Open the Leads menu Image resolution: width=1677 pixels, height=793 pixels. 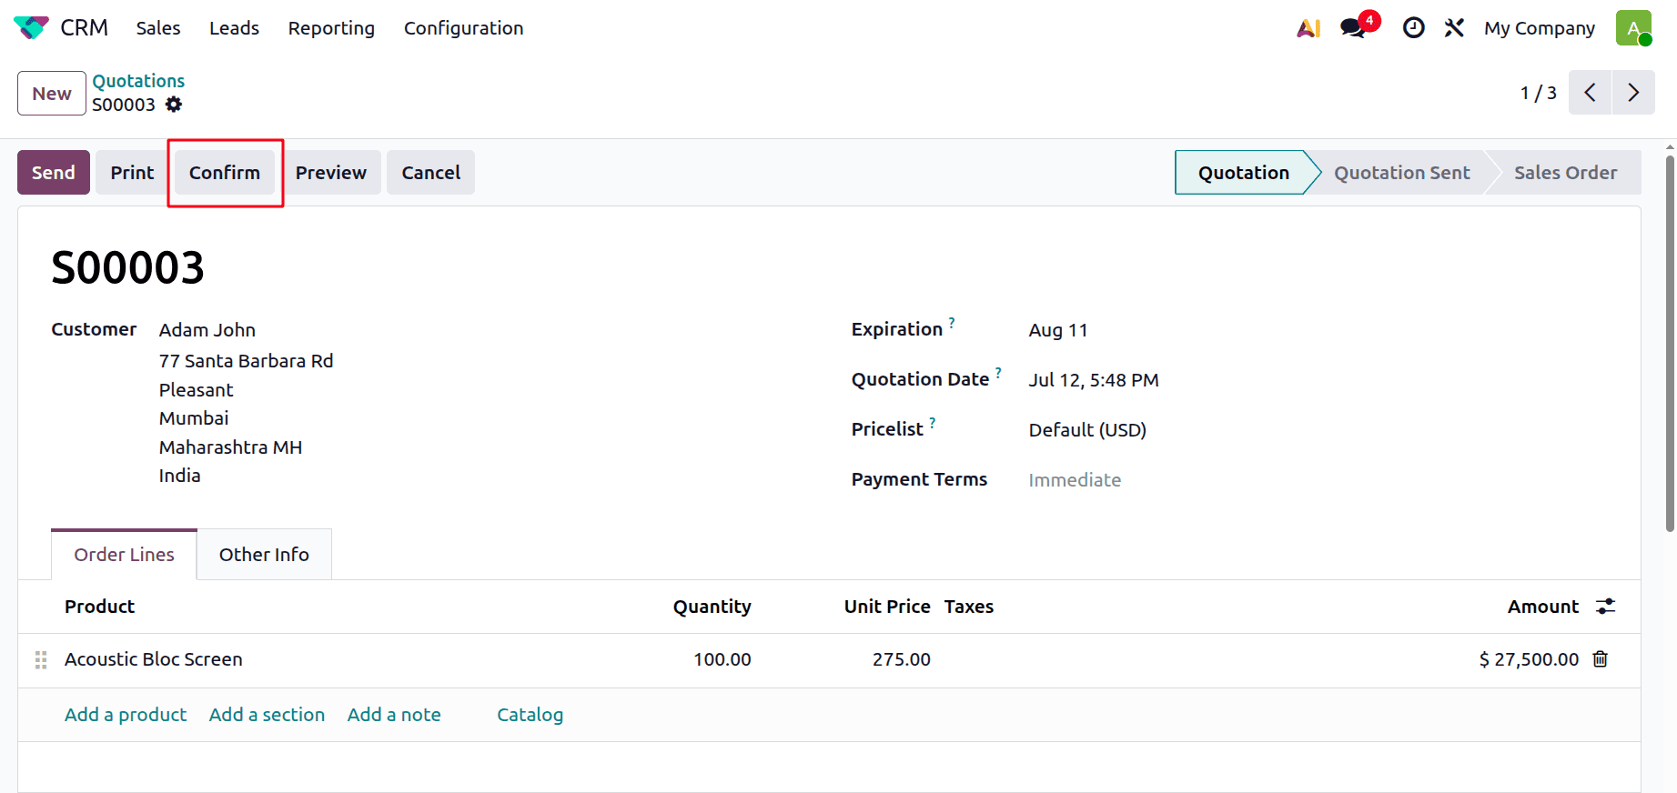(x=234, y=28)
